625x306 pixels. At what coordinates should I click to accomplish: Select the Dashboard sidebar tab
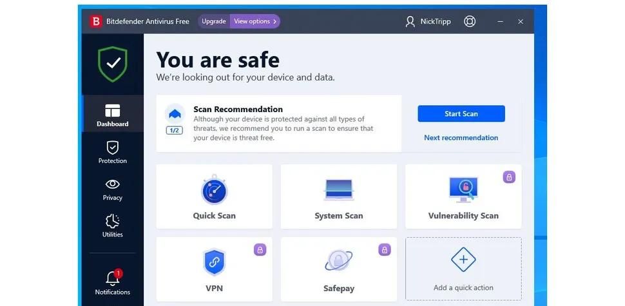[112, 115]
